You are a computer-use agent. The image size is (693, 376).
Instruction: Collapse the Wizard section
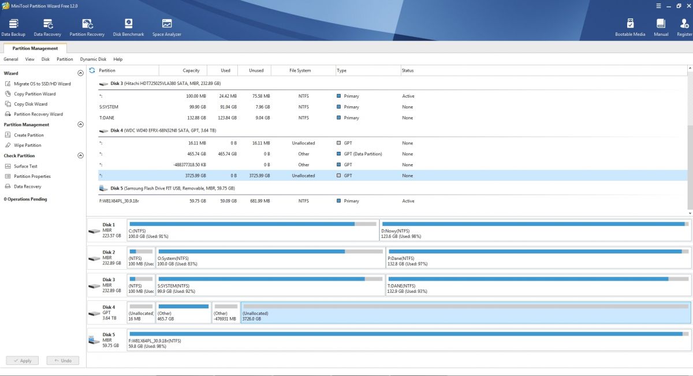coord(80,73)
